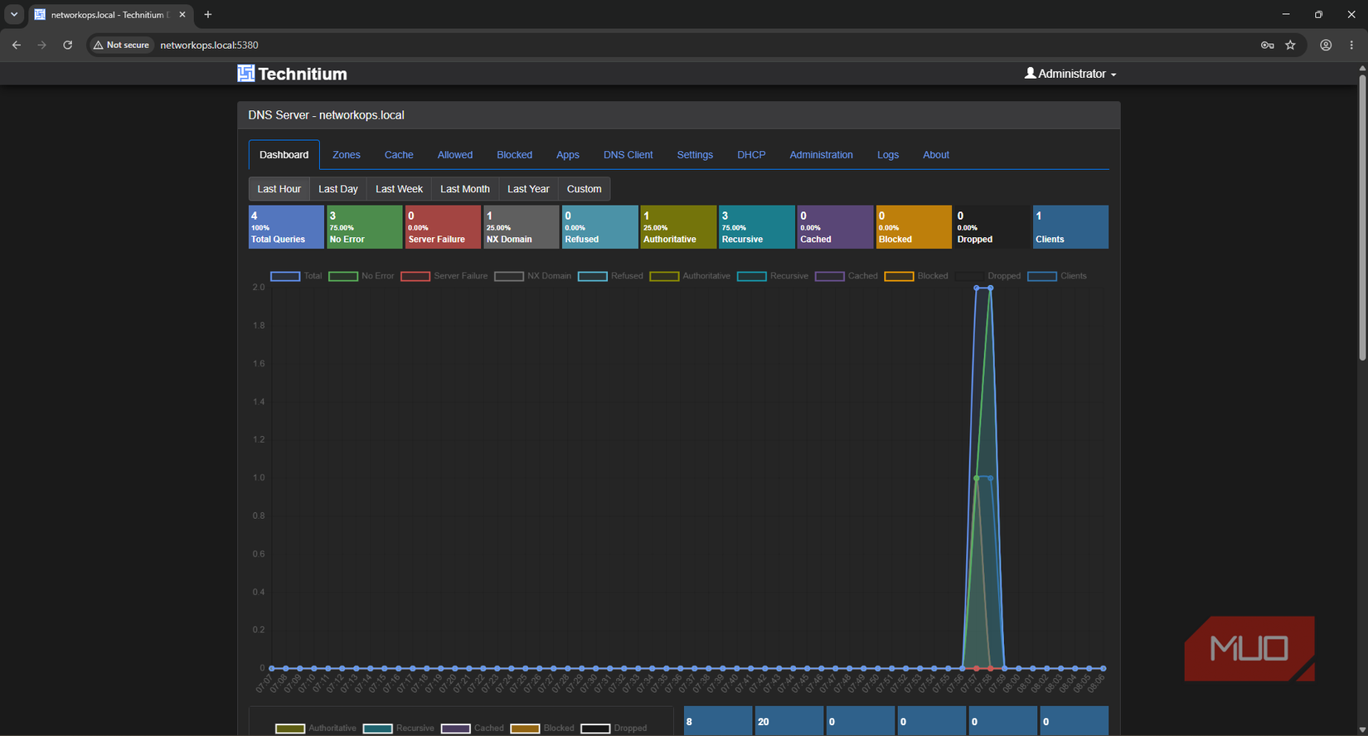The width and height of the screenshot is (1368, 736).
Task: Open the password manager key icon
Action: click(1267, 45)
